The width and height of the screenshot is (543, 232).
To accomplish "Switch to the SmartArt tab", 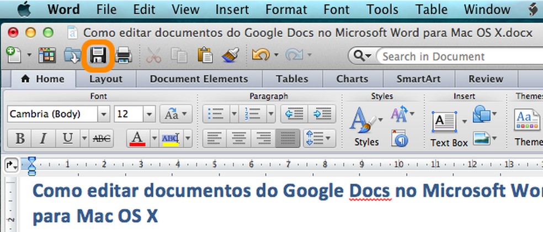I will tap(418, 79).
